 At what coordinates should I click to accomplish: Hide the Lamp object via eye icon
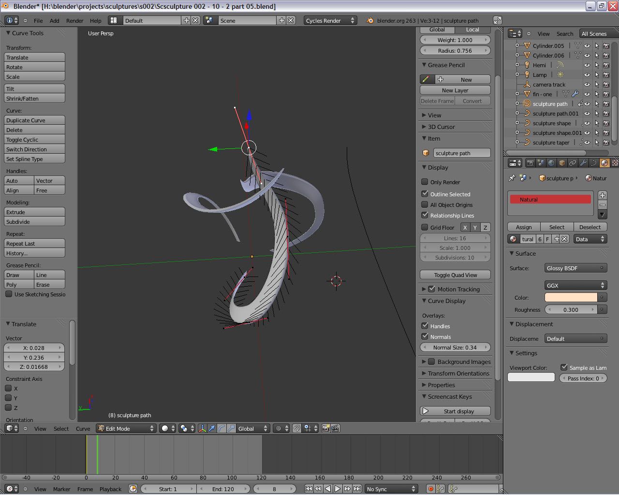point(587,75)
